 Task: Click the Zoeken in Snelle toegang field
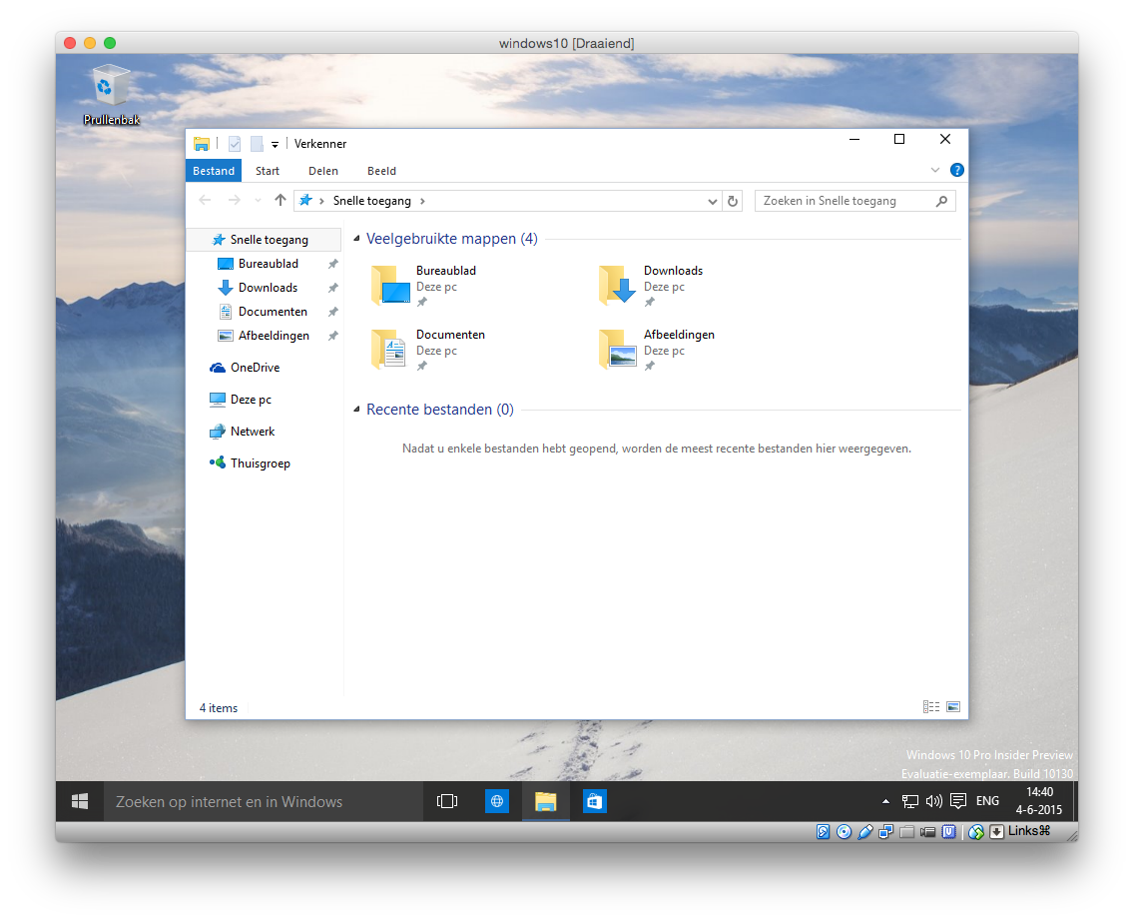(x=847, y=201)
